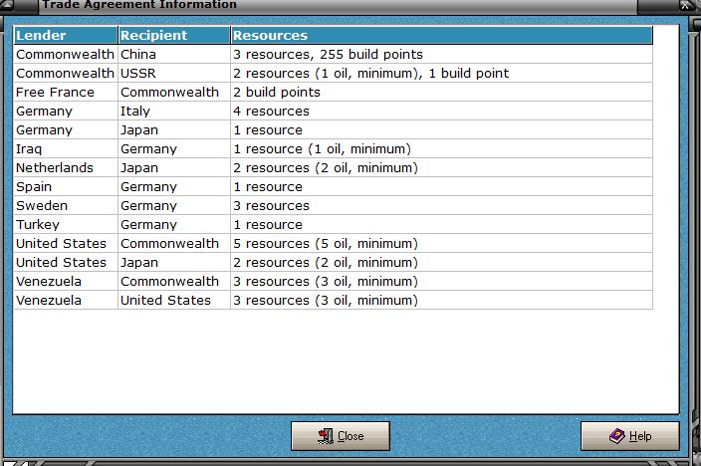Select the Turkey lender cell

coord(66,224)
